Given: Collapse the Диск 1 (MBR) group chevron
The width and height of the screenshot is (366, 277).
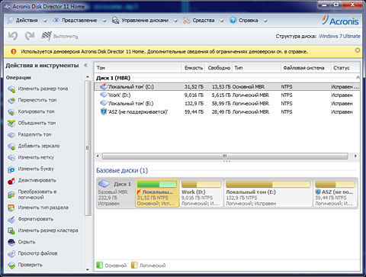Looking at the screenshot, I should (358, 77).
